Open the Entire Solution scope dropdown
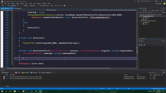 (8, 73)
